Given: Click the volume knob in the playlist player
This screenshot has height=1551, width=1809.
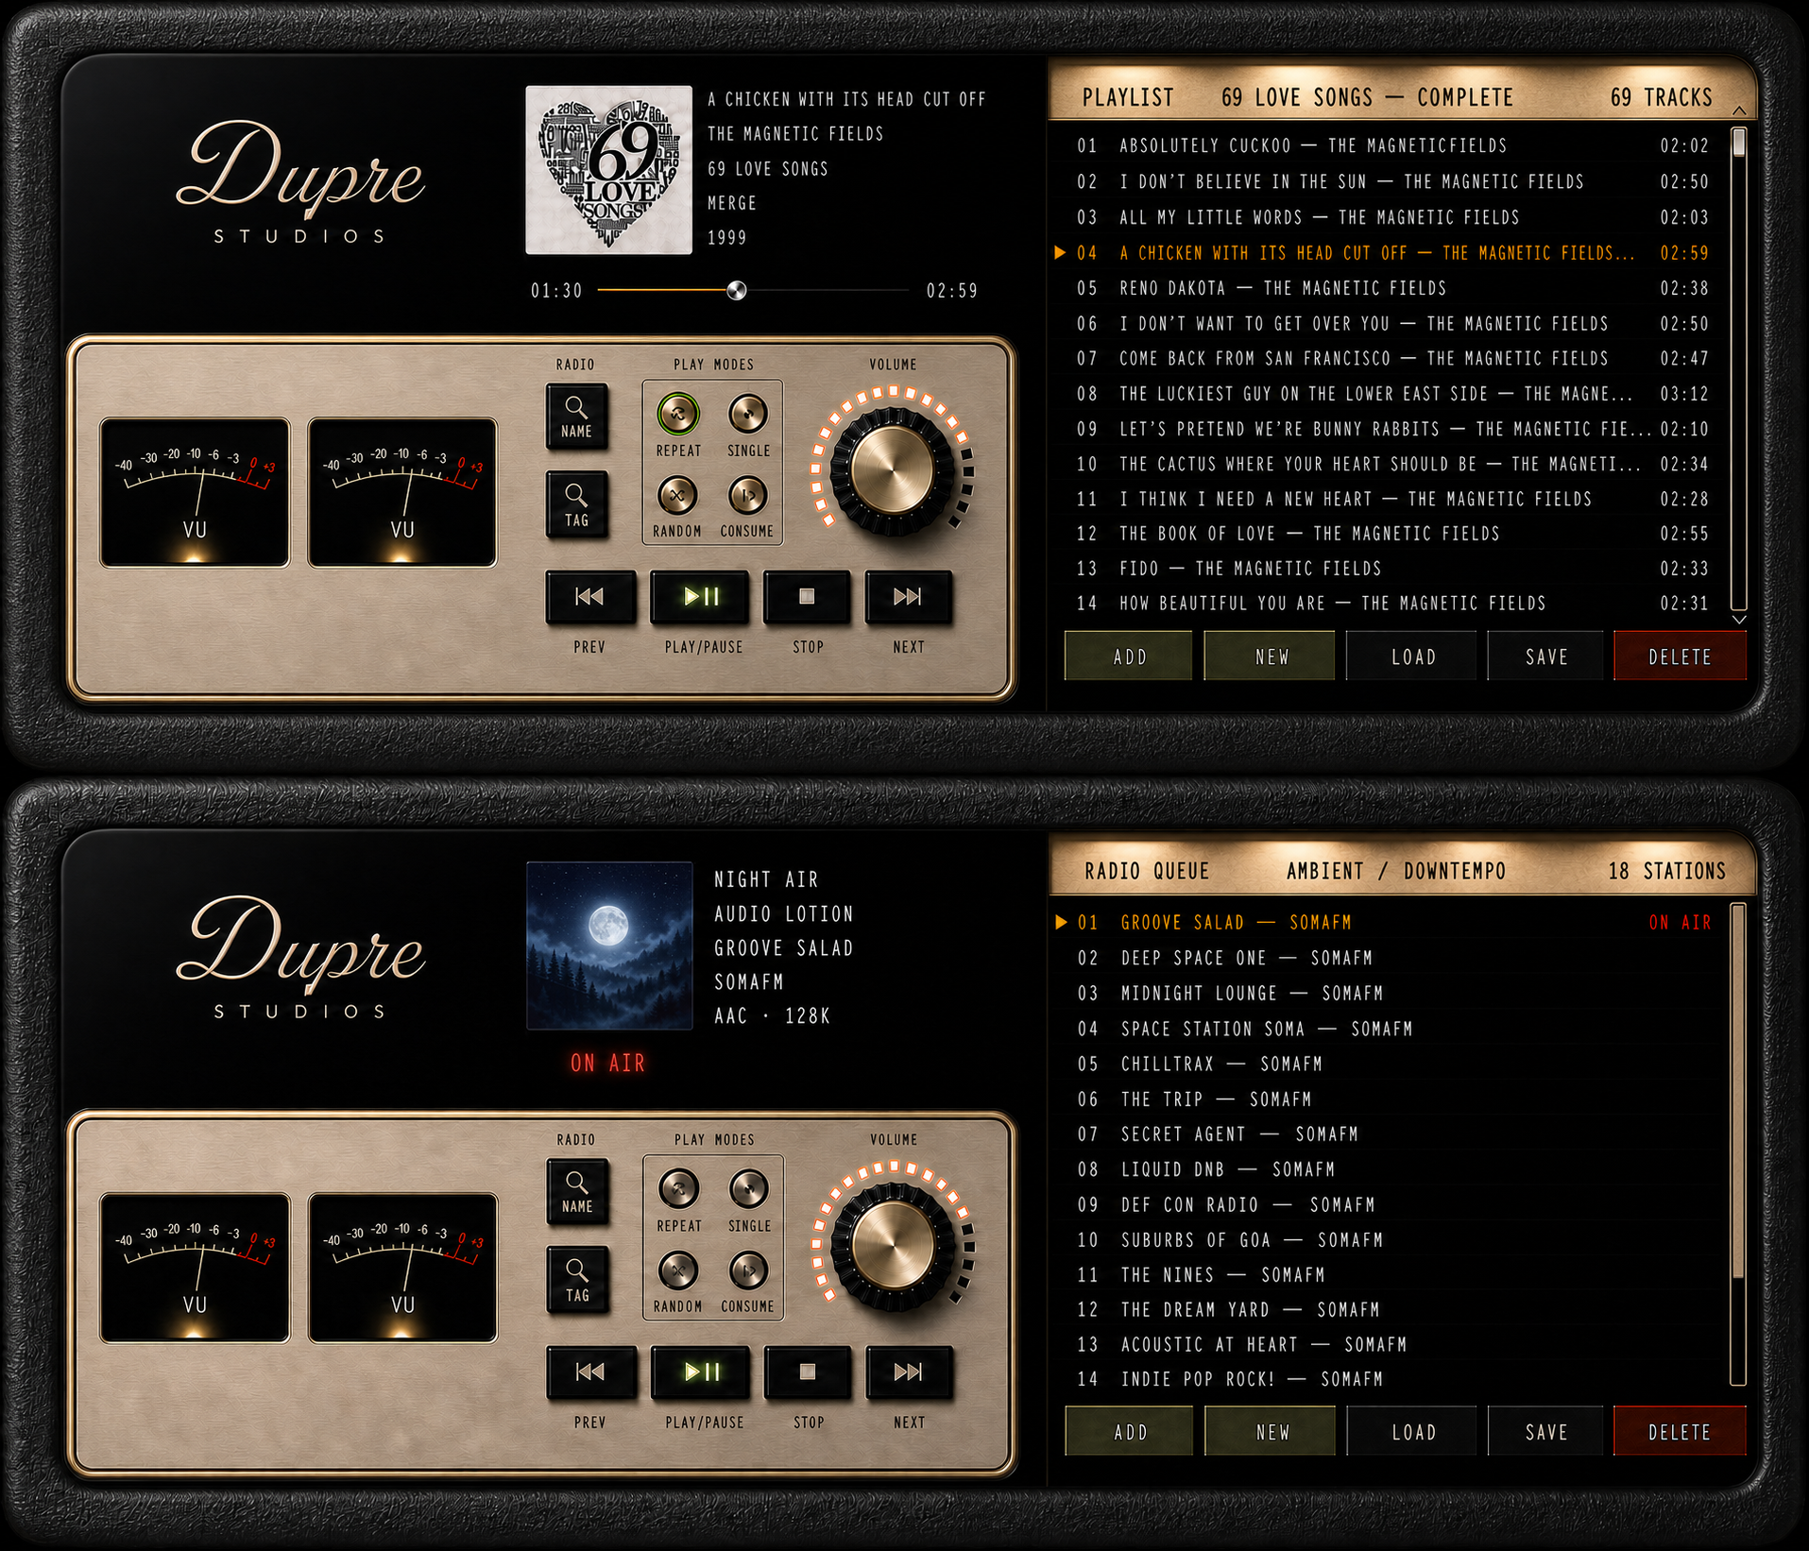Looking at the screenshot, I should (892, 469).
